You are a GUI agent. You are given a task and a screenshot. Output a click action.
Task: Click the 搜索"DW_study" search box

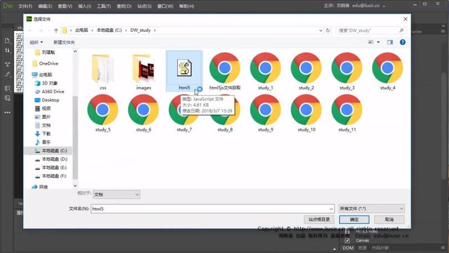click(x=371, y=31)
